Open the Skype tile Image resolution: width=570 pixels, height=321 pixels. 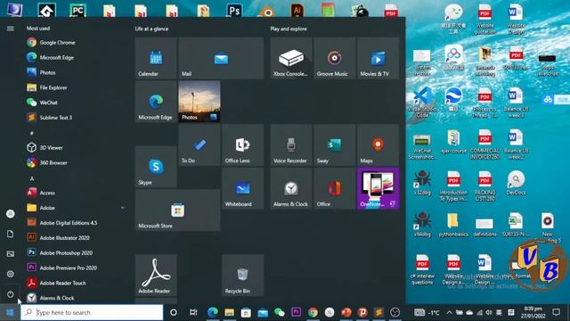point(156,167)
